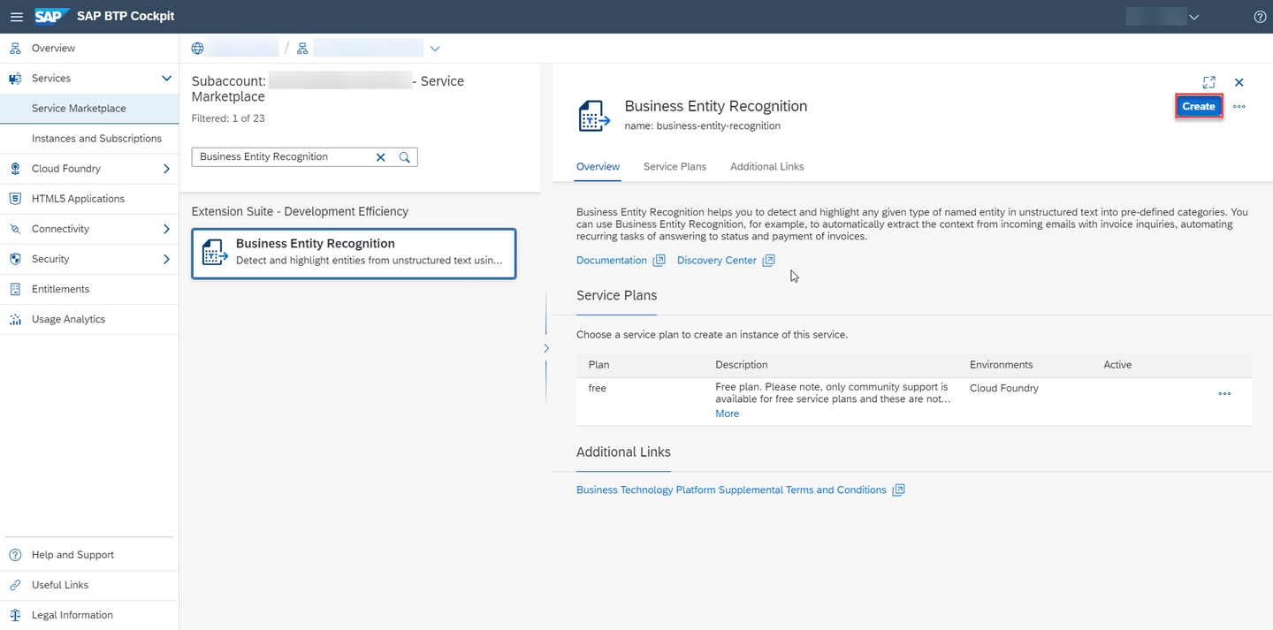The image size is (1273, 630).
Task: Click the SAP logo
Action: pos(52,16)
